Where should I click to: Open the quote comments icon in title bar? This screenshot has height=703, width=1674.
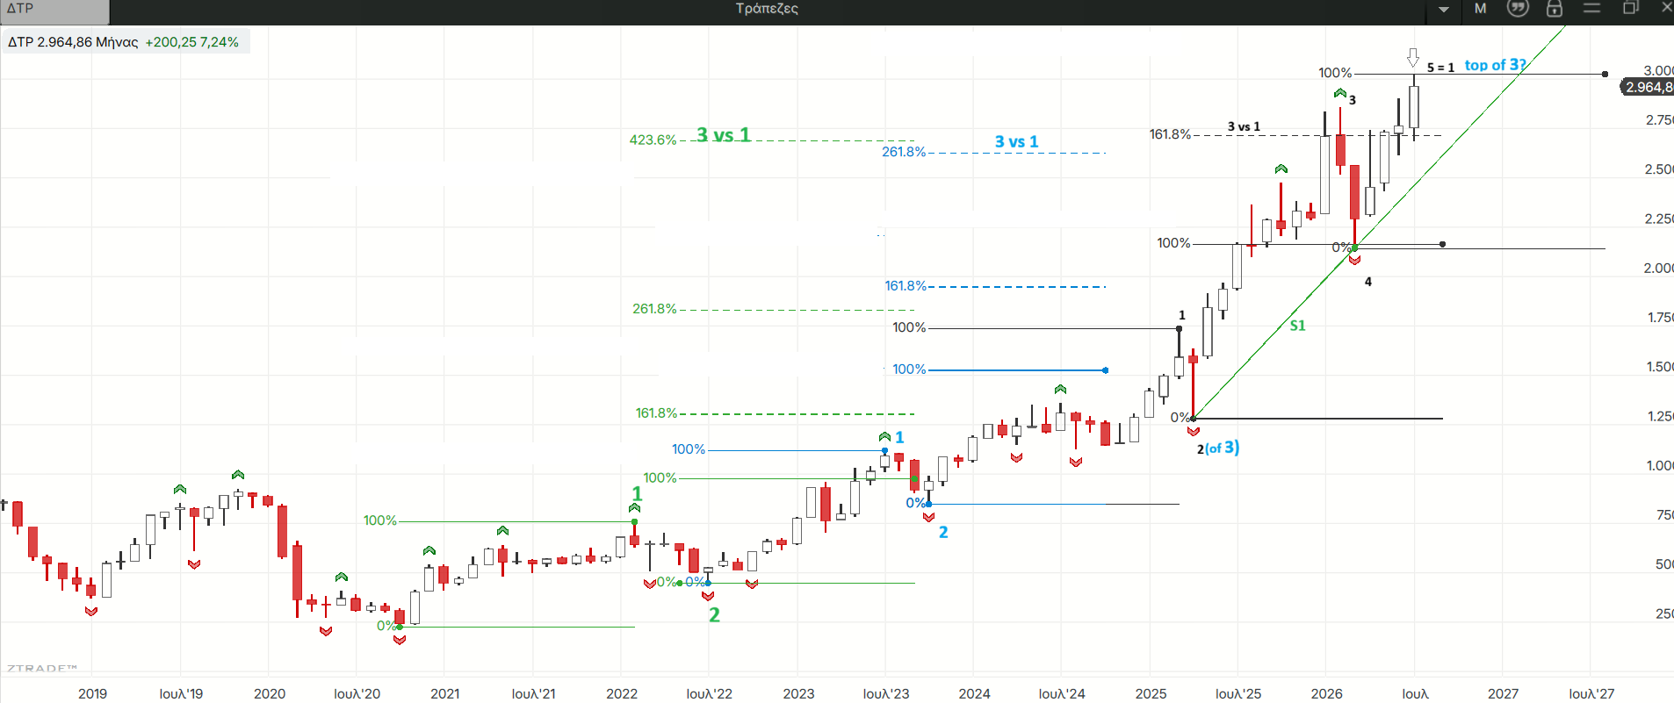[1518, 9]
